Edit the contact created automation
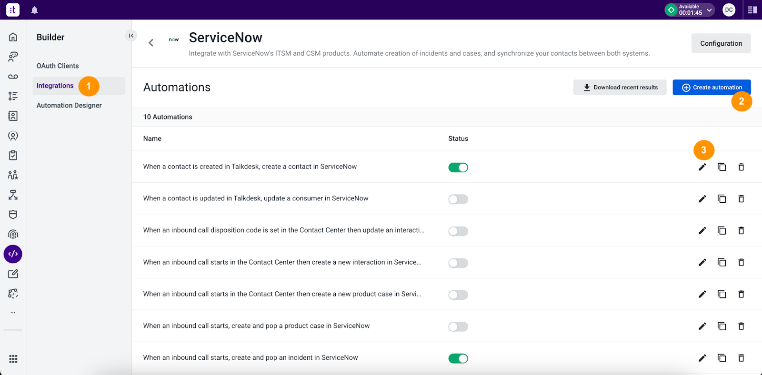This screenshot has width=762, height=375. click(702, 167)
